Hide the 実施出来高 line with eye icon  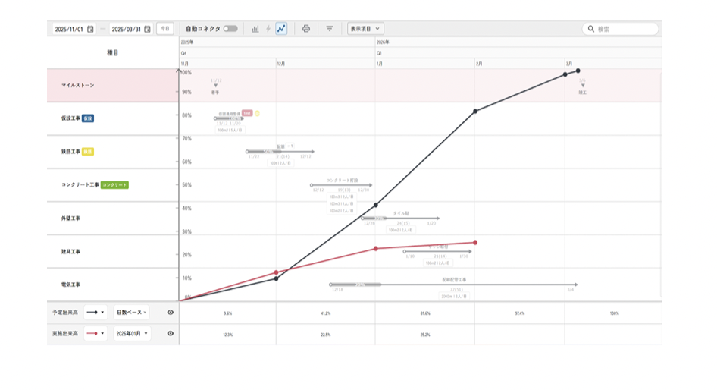coord(171,333)
